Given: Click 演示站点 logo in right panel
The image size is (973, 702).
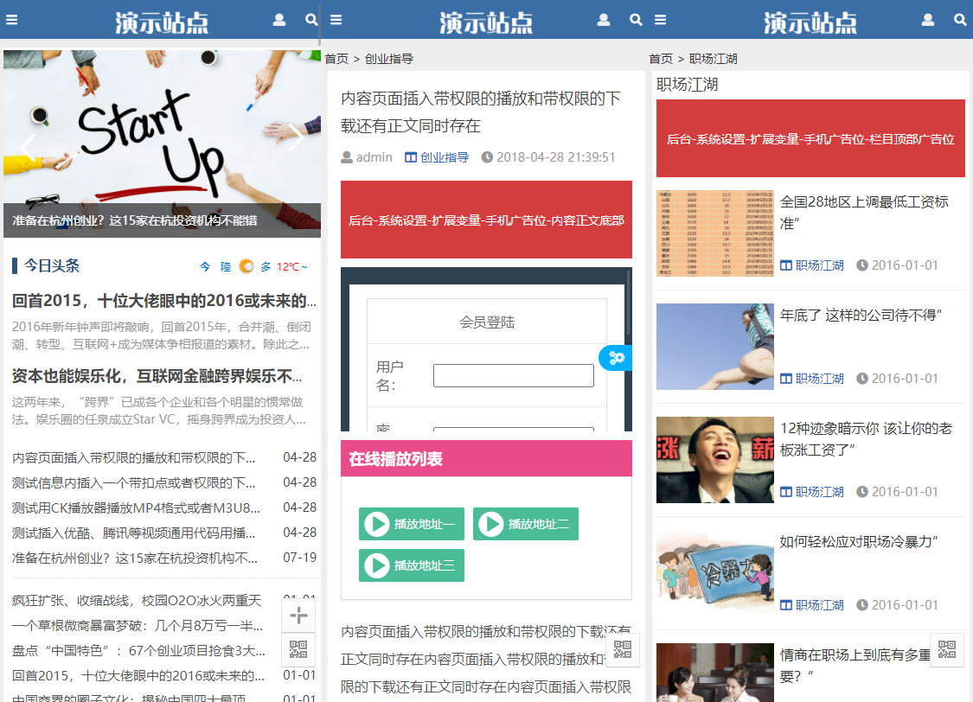Looking at the screenshot, I should (810, 22).
